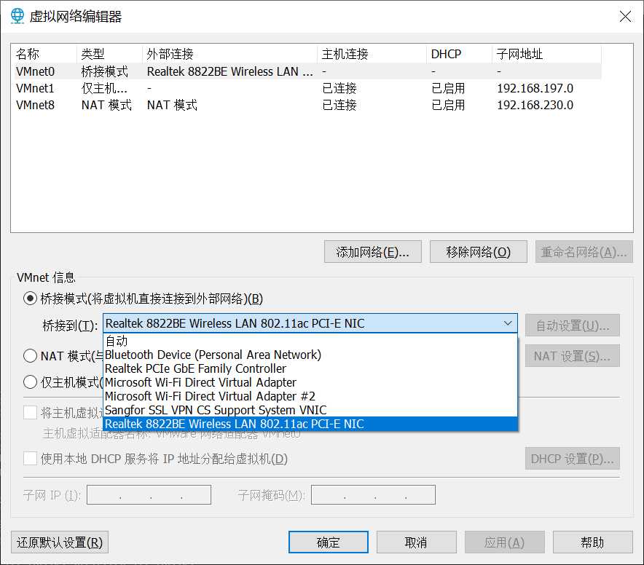
Task: Click subnet address 192.168.197.0
Action: tap(535, 88)
